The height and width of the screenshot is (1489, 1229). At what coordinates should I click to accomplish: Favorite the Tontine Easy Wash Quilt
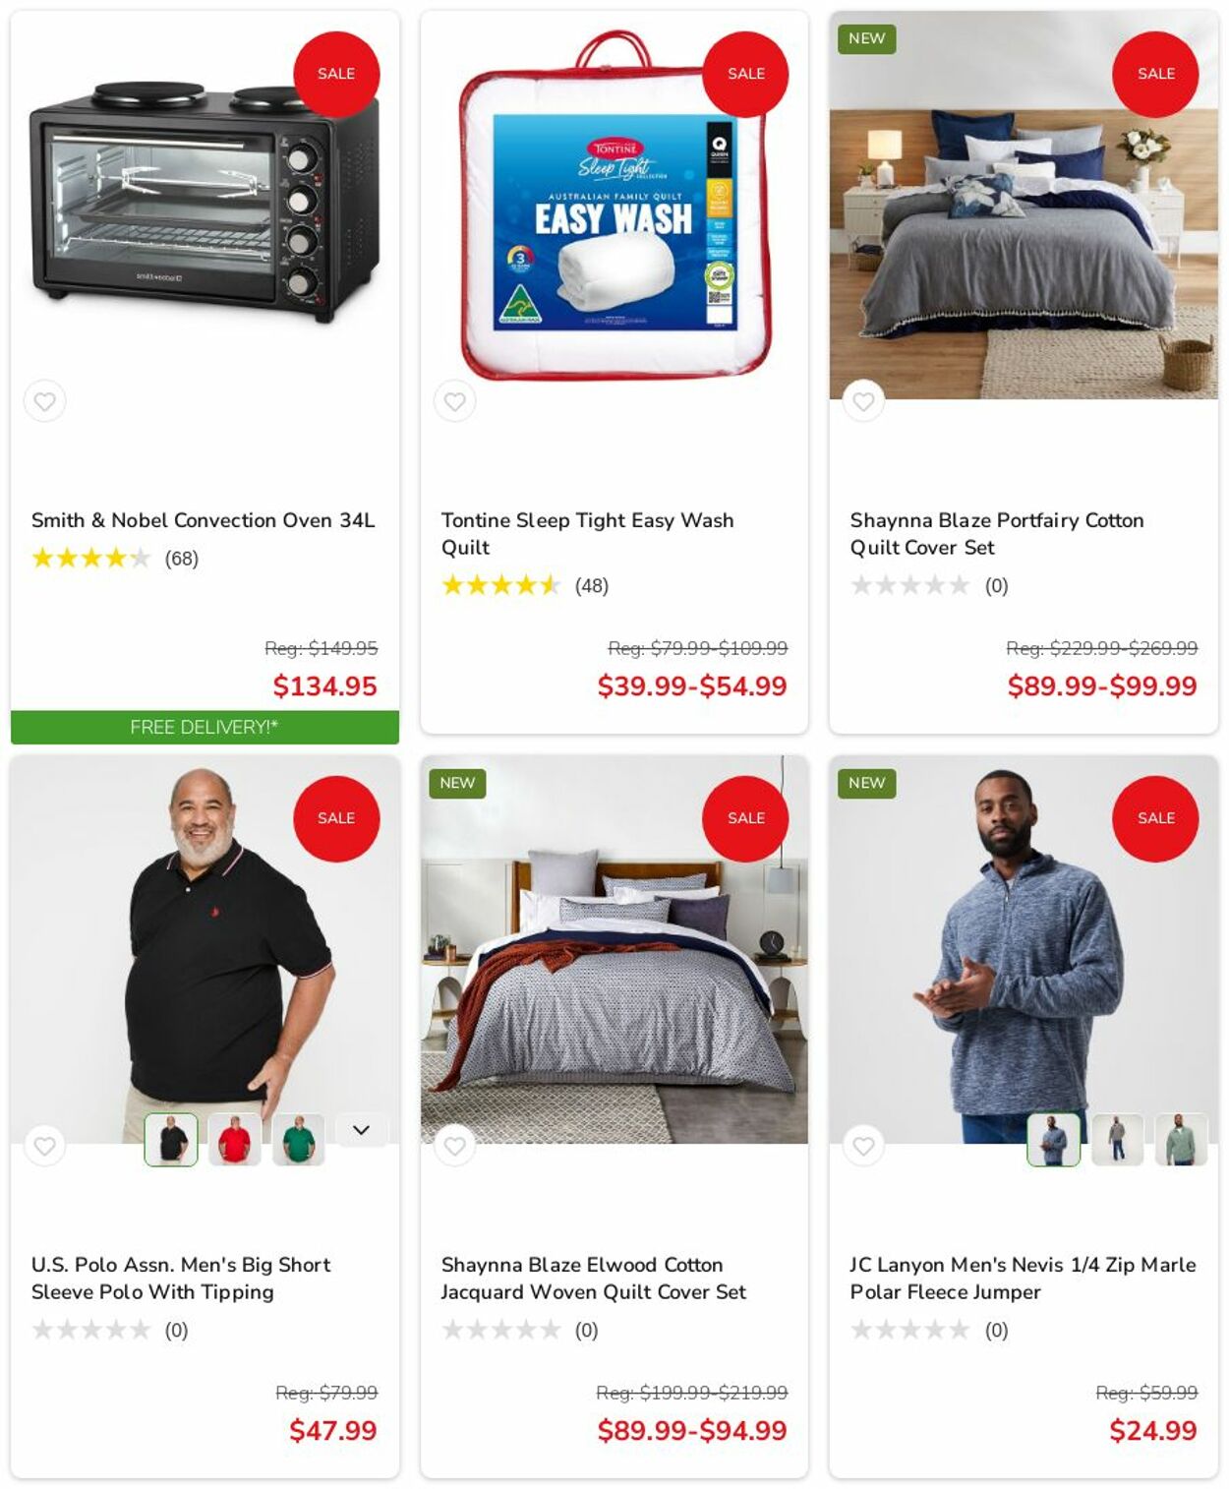[x=454, y=401]
